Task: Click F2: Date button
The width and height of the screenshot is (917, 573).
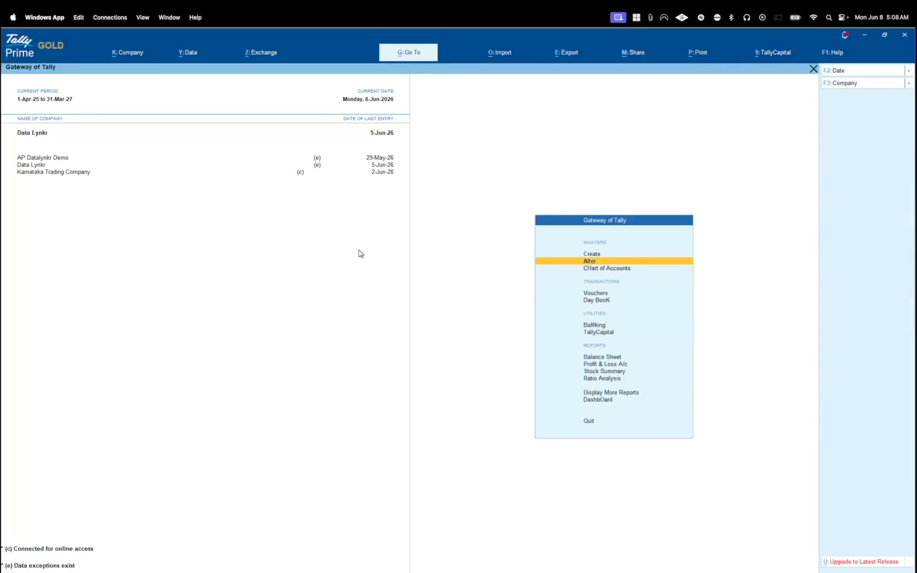Action: (863, 71)
